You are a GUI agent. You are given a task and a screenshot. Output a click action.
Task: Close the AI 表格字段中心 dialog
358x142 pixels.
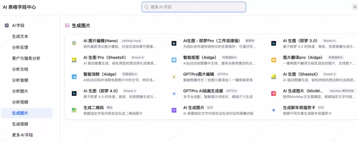[354, 7]
